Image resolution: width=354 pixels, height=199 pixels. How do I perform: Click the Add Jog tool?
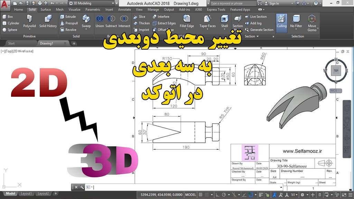tap(253, 23)
